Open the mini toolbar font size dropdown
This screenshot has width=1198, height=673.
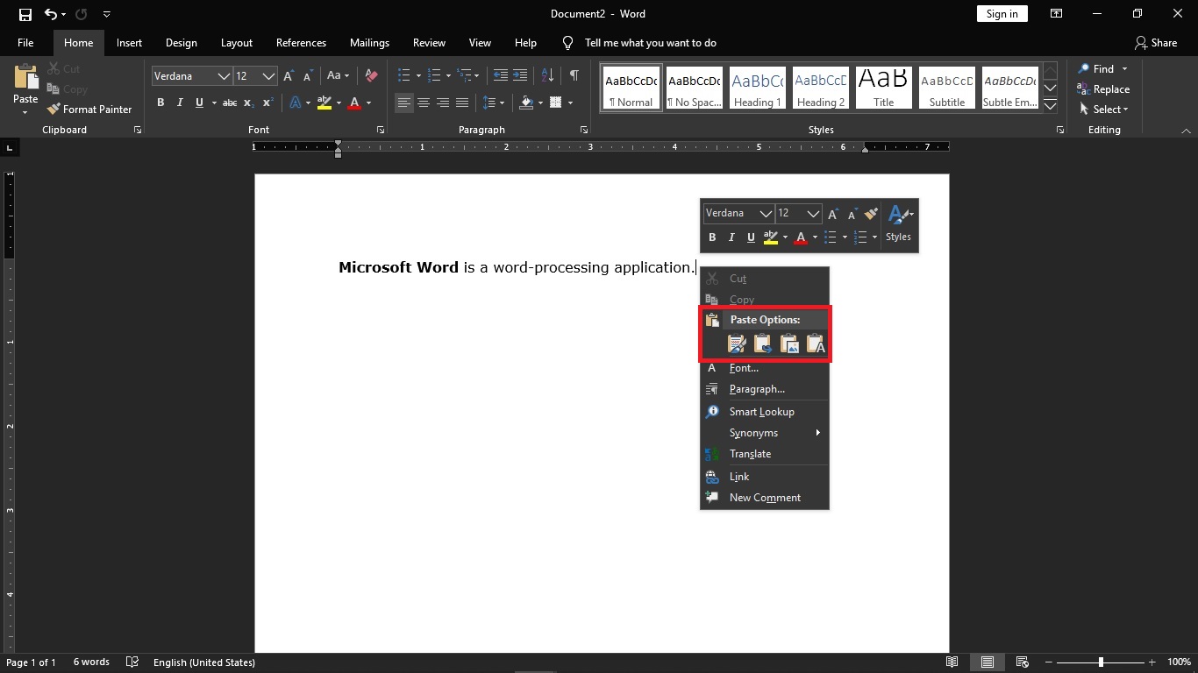(x=813, y=213)
